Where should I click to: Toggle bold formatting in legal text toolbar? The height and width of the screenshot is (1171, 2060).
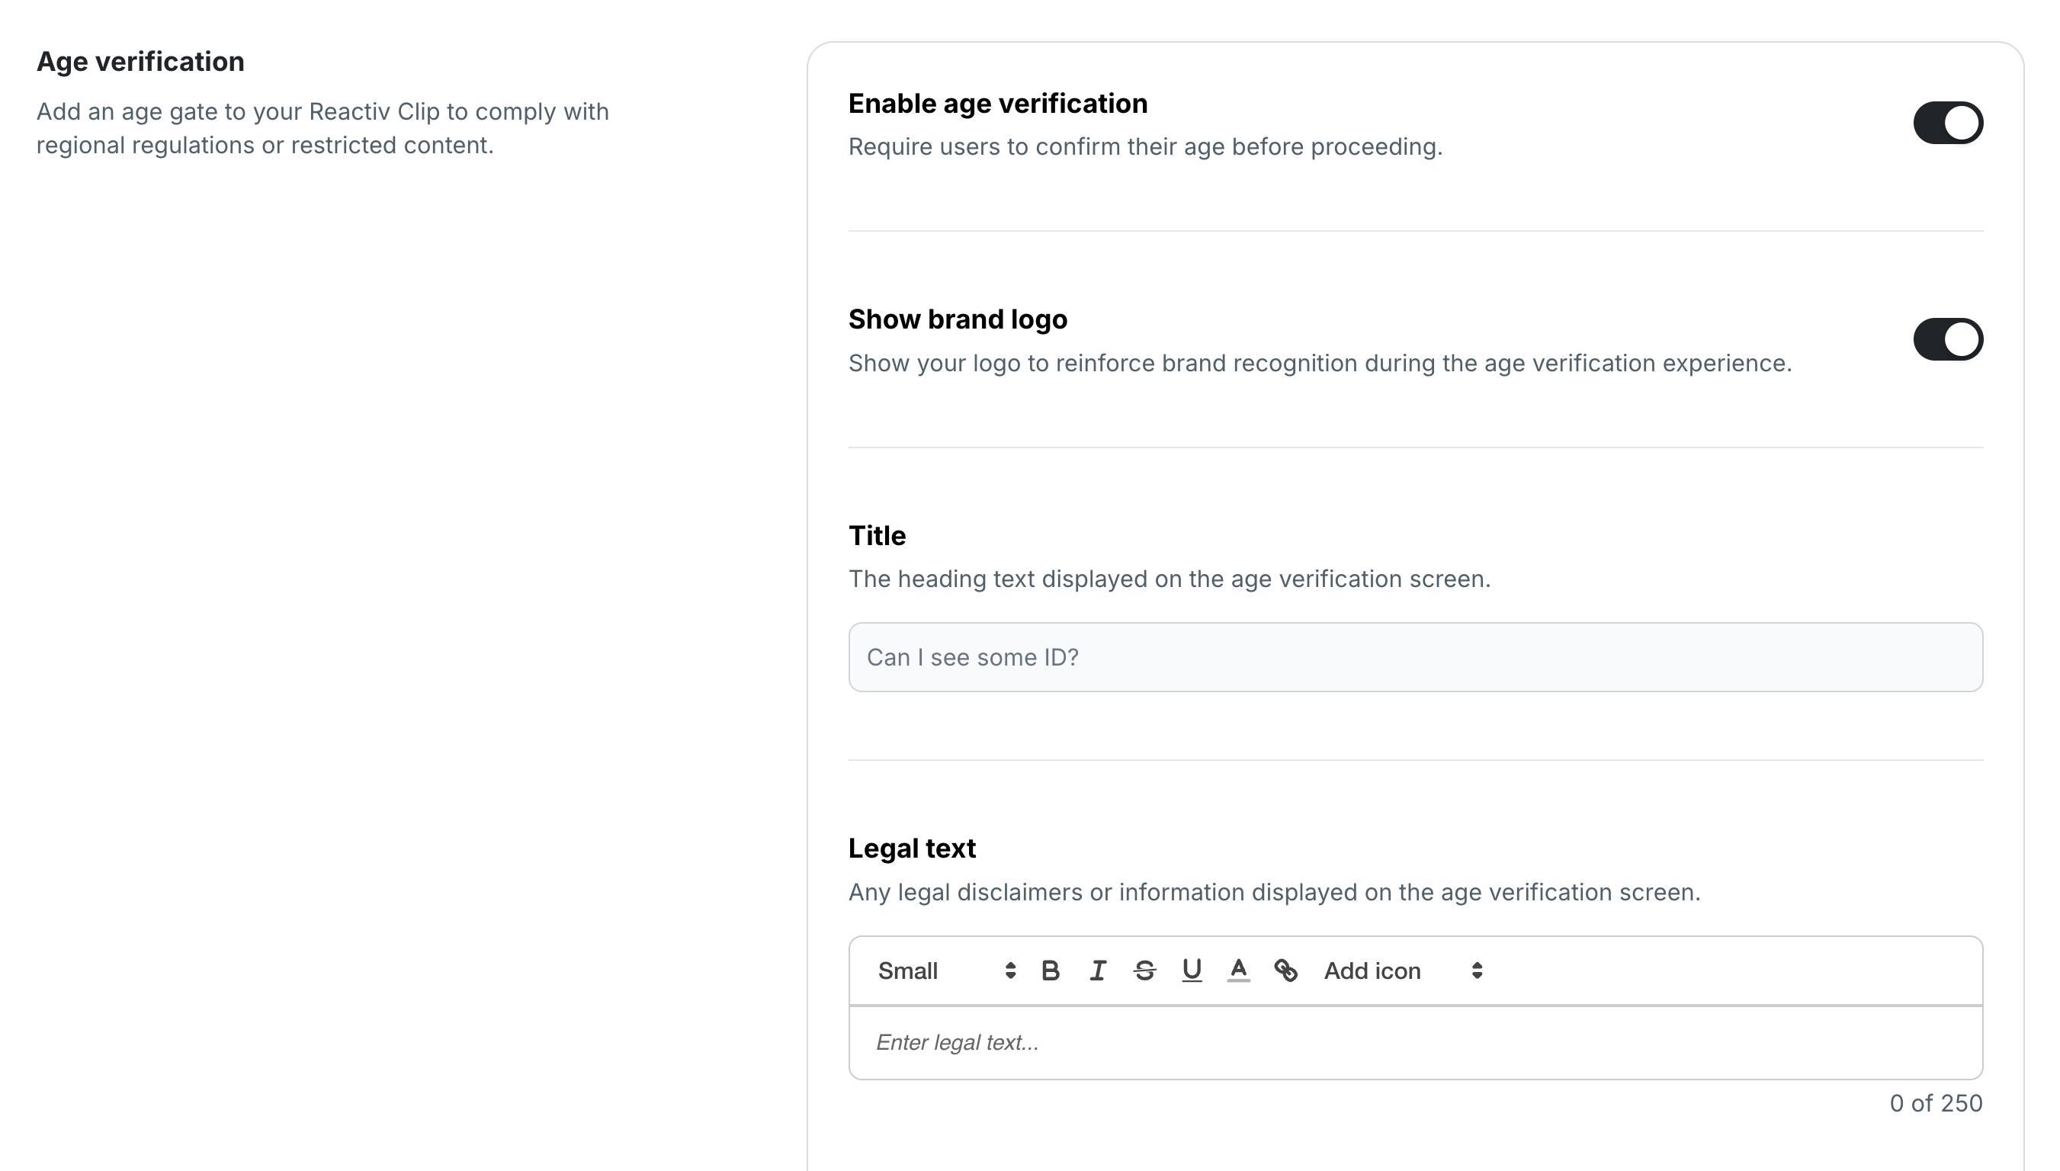pos(1050,970)
